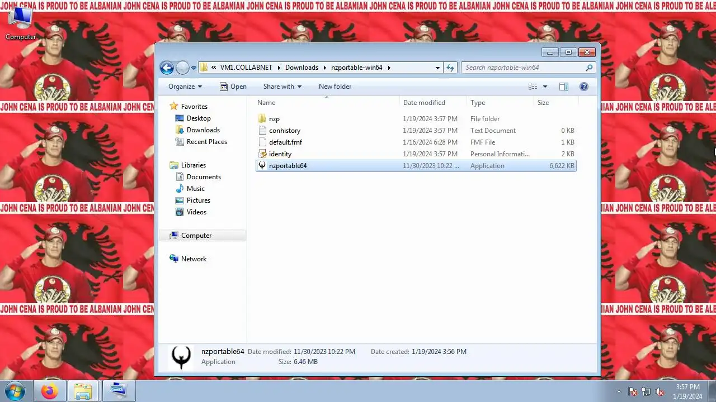716x402 pixels.
Task: Launch Firefox from the taskbar
Action: click(50, 391)
